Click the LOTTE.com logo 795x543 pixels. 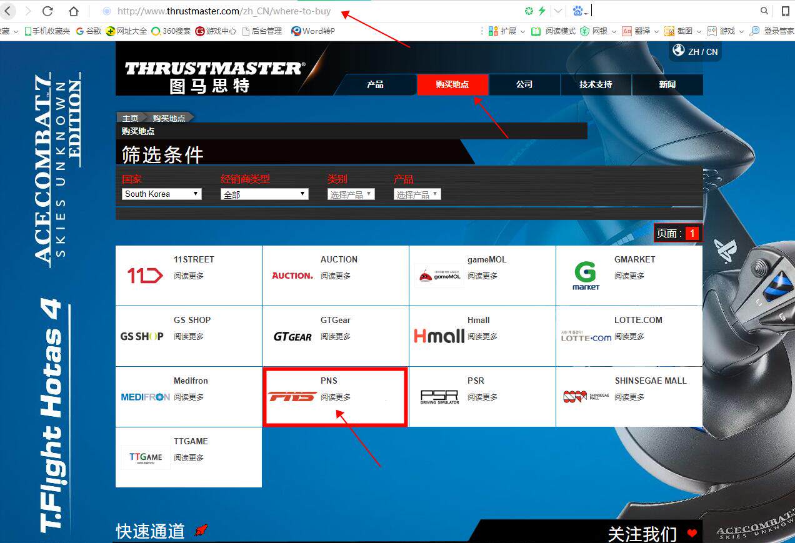pos(586,336)
